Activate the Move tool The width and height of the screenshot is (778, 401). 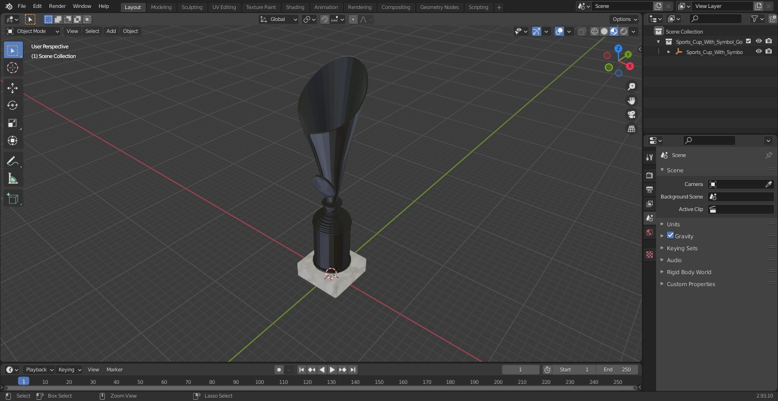point(13,88)
